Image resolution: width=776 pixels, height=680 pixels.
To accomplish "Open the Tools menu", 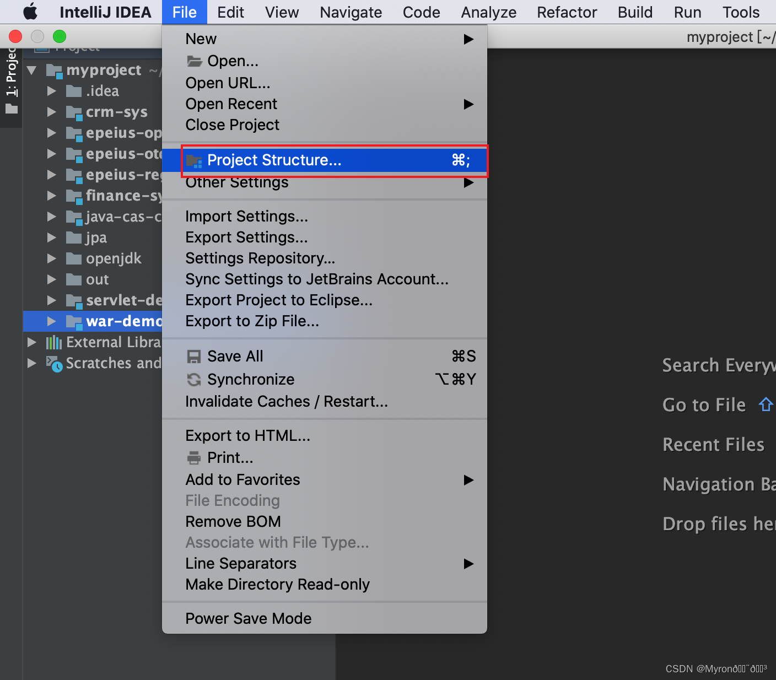I will tap(741, 12).
